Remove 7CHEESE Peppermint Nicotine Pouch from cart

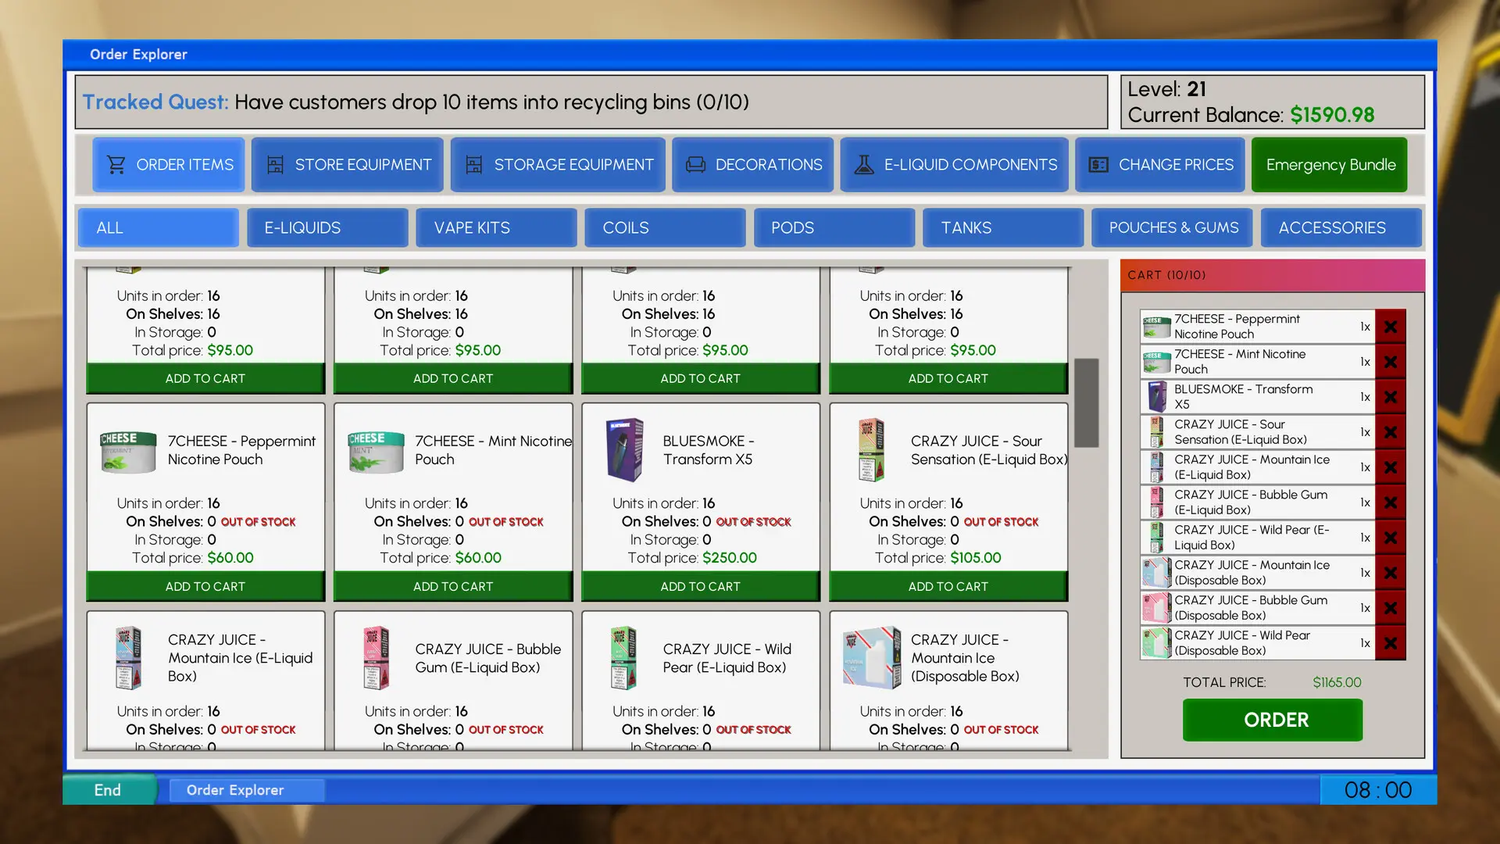pos(1391,327)
